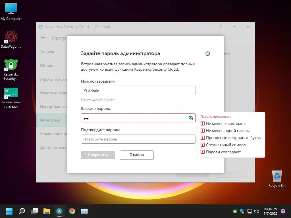This screenshot has width=291, height=218.
Task: Open the Windows Start menu
Action: click(x=9, y=211)
